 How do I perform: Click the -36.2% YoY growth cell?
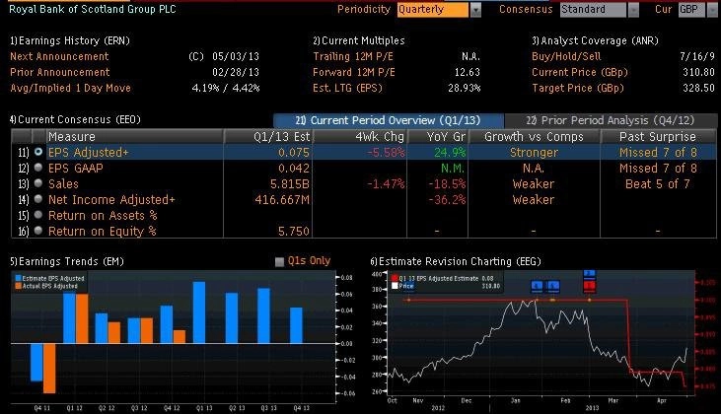[x=447, y=199]
